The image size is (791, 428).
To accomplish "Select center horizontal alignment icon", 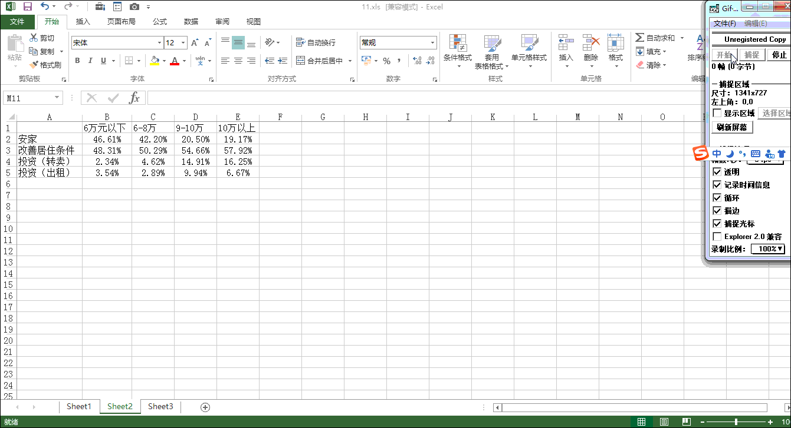I will point(238,61).
